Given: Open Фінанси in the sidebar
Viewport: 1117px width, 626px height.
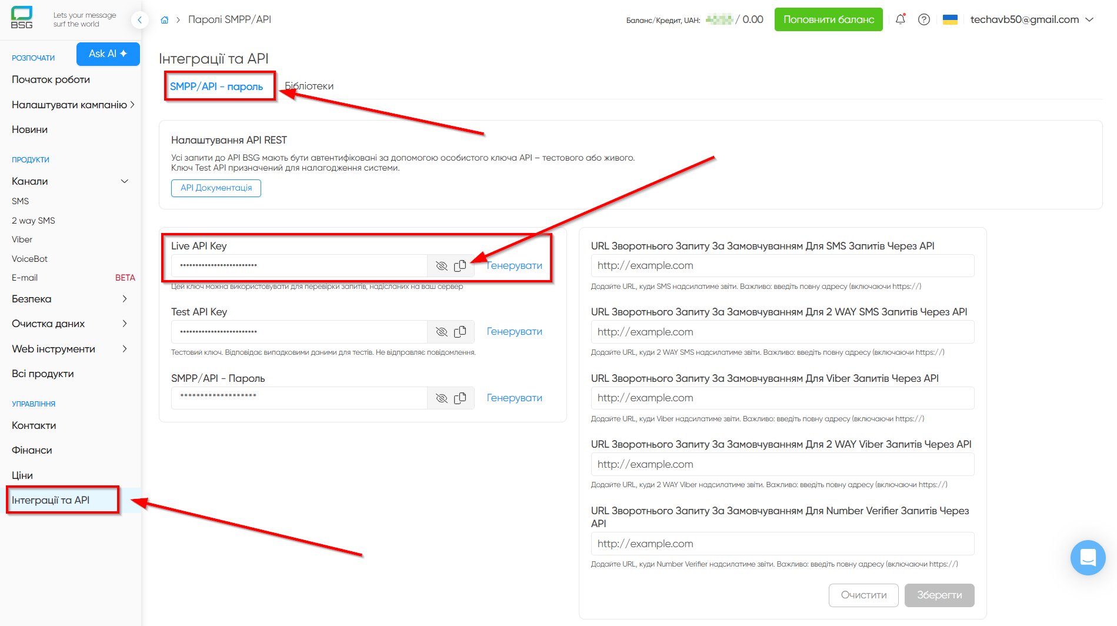Looking at the screenshot, I should click(x=32, y=450).
